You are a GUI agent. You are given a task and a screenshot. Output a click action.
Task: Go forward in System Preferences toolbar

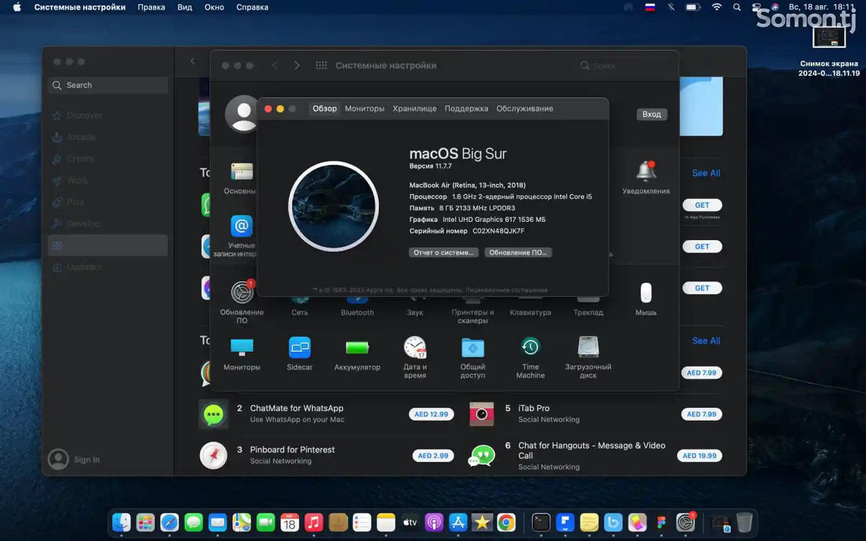click(x=297, y=65)
